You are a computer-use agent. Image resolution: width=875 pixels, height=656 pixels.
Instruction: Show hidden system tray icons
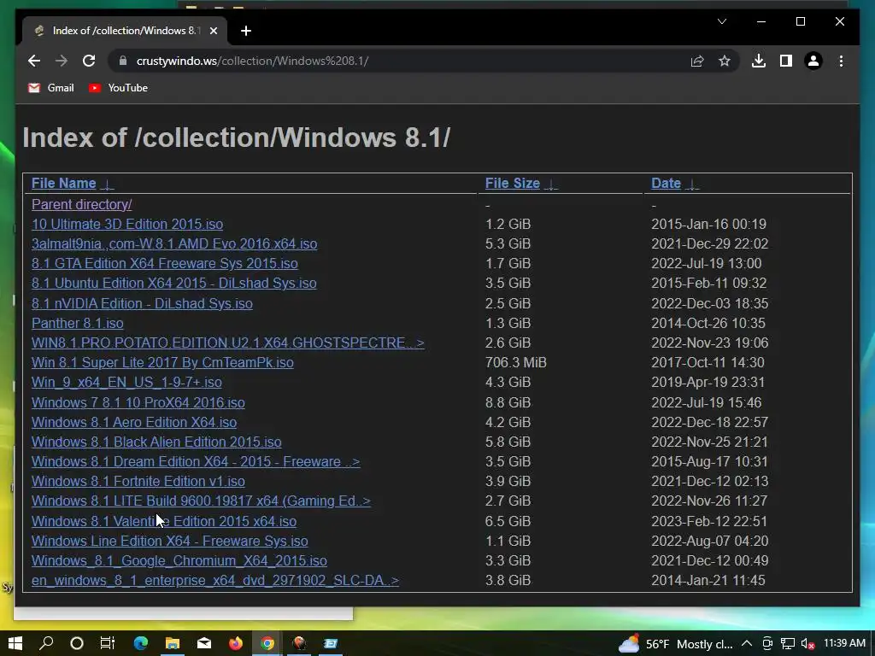tap(747, 644)
